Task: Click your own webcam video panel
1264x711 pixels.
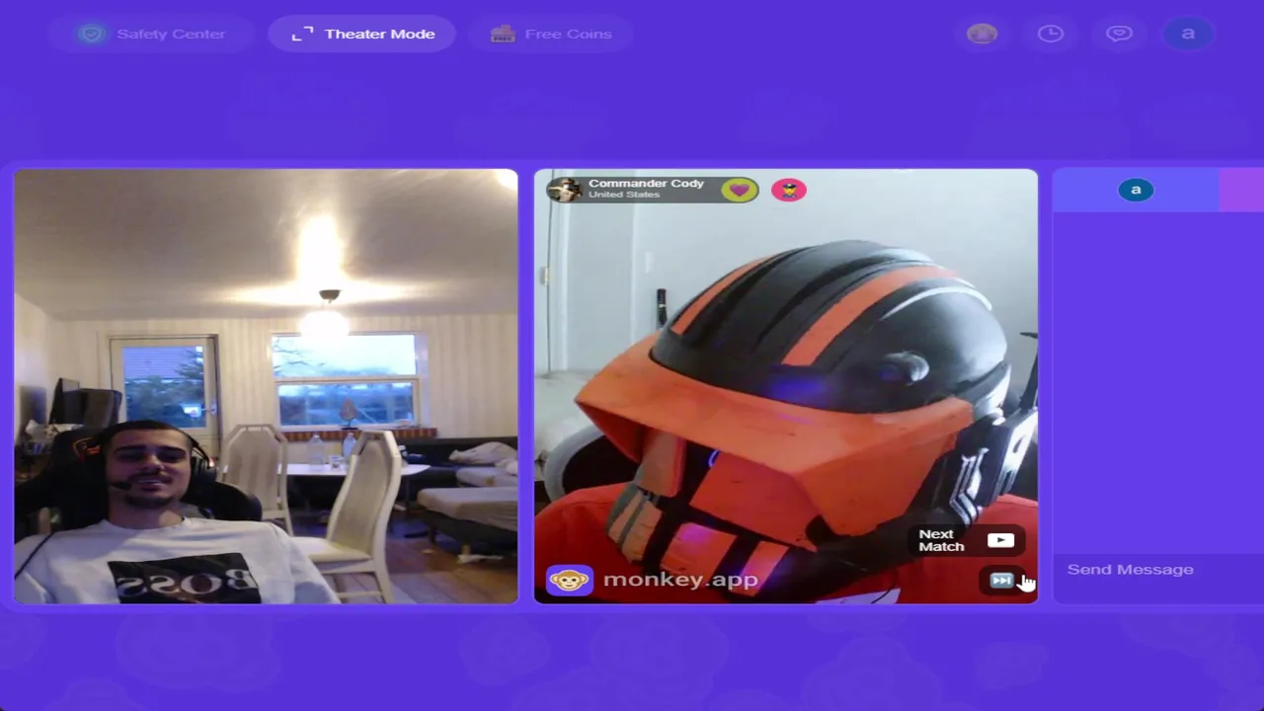Action: 266,386
